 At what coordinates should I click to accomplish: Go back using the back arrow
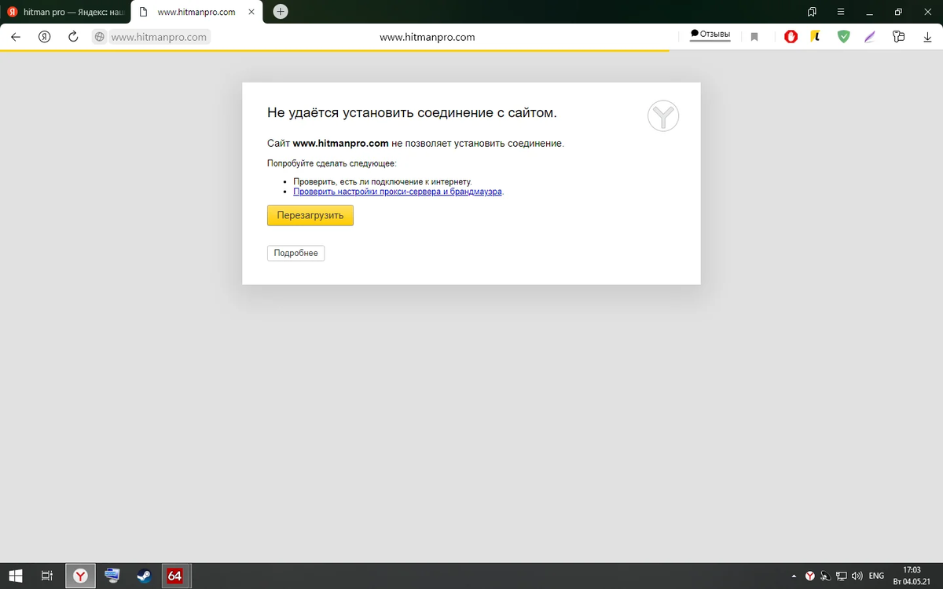[16, 37]
